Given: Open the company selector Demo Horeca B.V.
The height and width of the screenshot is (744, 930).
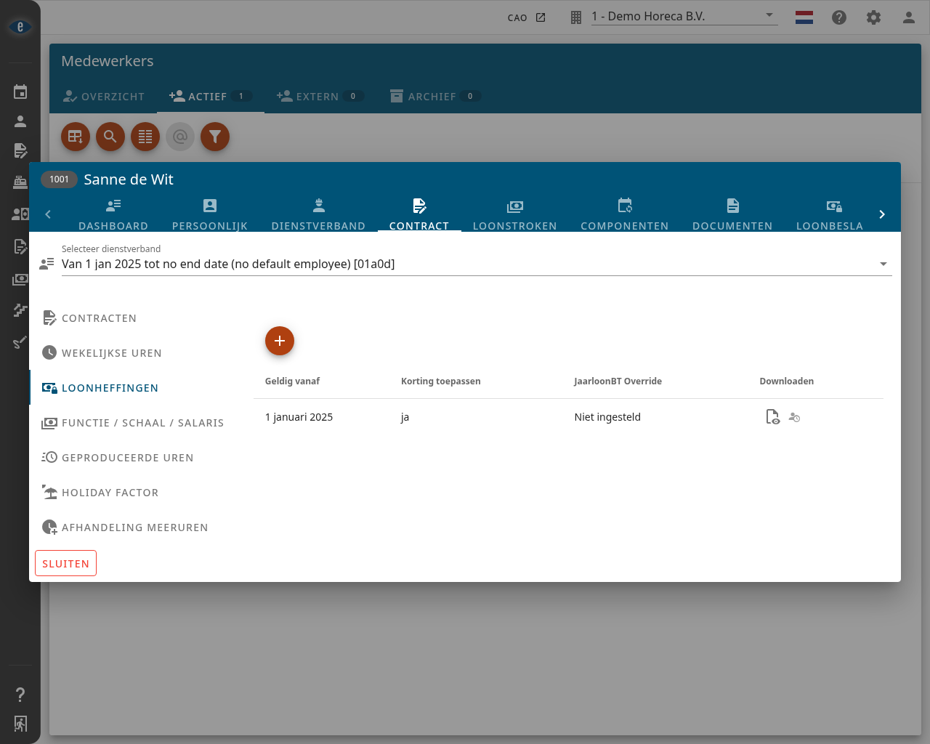Looking at the screenshot, I should click(684, 17).
